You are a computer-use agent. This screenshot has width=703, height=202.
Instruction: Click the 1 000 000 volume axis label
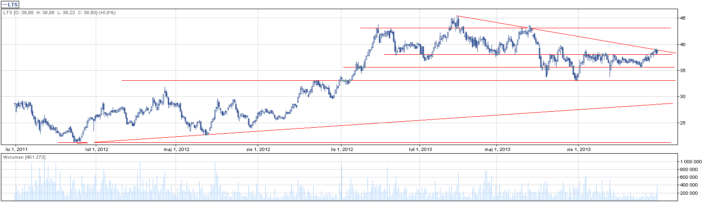tap(691, 162)
